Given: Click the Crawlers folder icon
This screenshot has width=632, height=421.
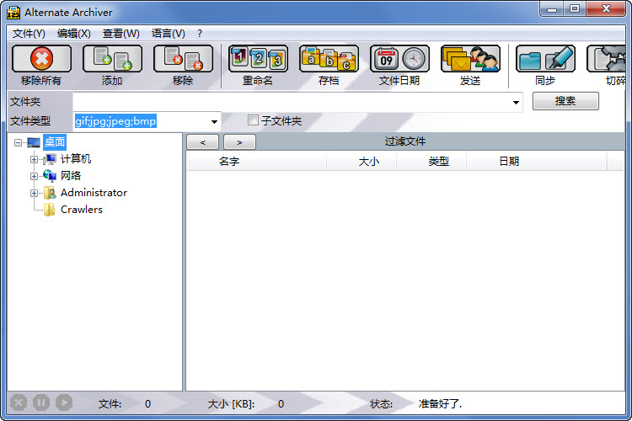Looking at the screenshot, I should 50,210.
